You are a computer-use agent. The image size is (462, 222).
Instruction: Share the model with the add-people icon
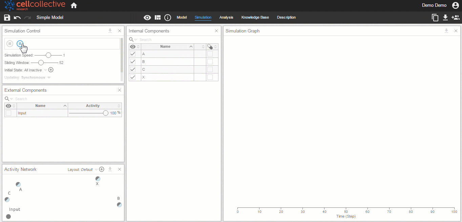[455, 18]
